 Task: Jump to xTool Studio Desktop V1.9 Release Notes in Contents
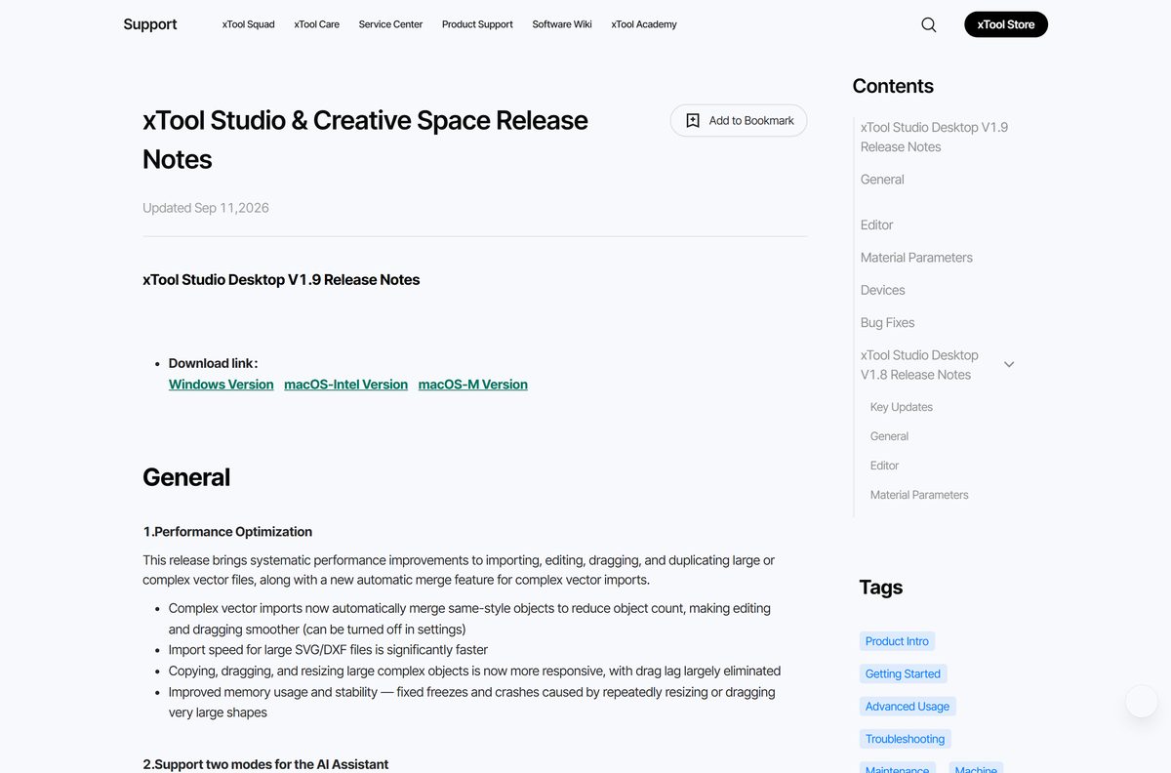pyautogui.click(x=934, y=137)
